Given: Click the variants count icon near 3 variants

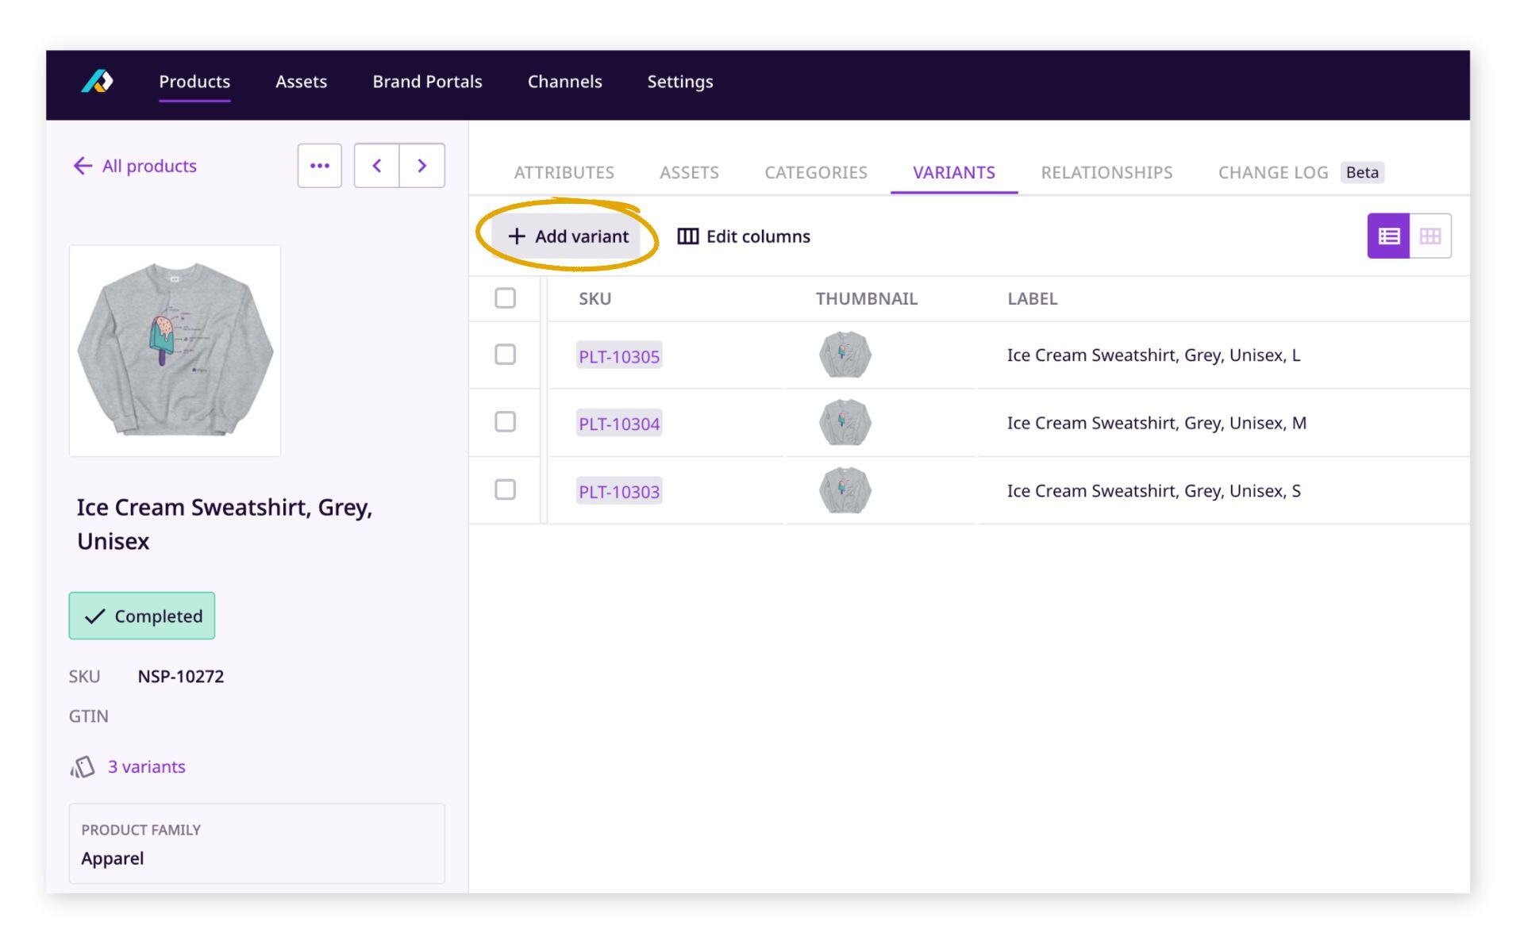Looking at the screenshot, I should pos(83,766).
